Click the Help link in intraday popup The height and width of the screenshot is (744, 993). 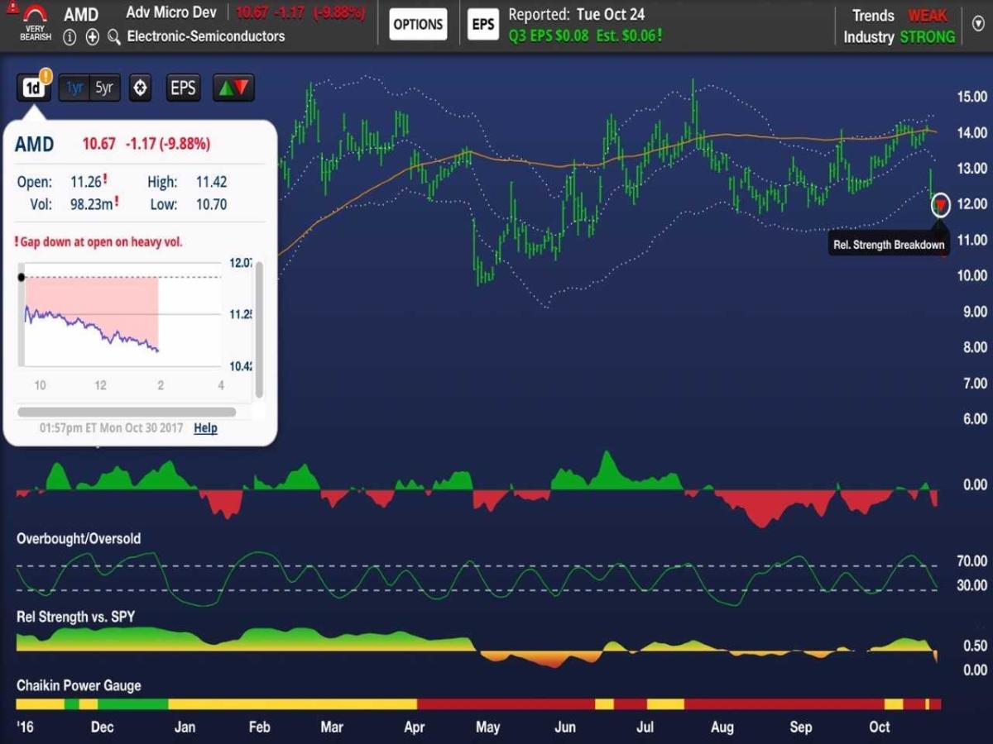coord(205,427)
